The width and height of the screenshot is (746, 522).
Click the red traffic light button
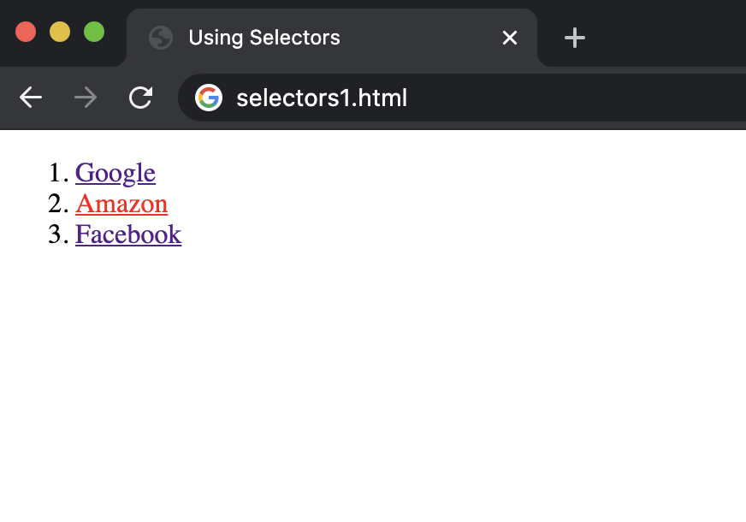(x=25, y=32)
